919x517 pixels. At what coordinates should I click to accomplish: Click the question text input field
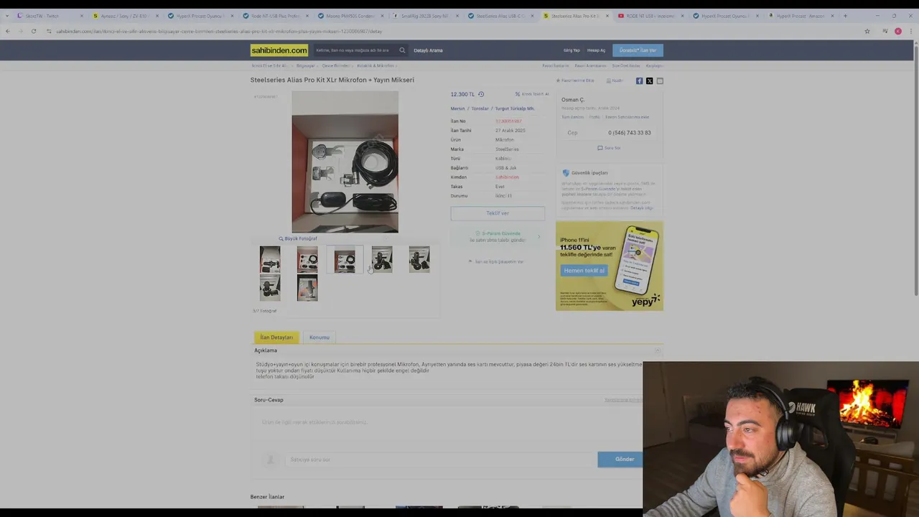point(440,460)
